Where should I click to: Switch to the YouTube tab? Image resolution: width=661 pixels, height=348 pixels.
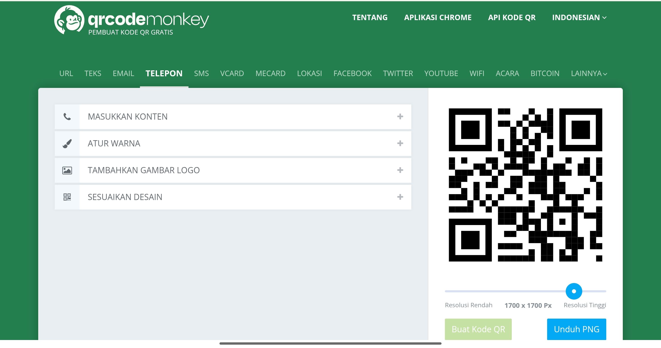441,73
